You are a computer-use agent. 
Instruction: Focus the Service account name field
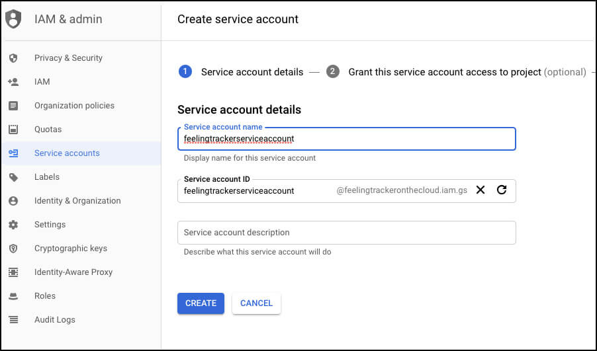point(346,139)
